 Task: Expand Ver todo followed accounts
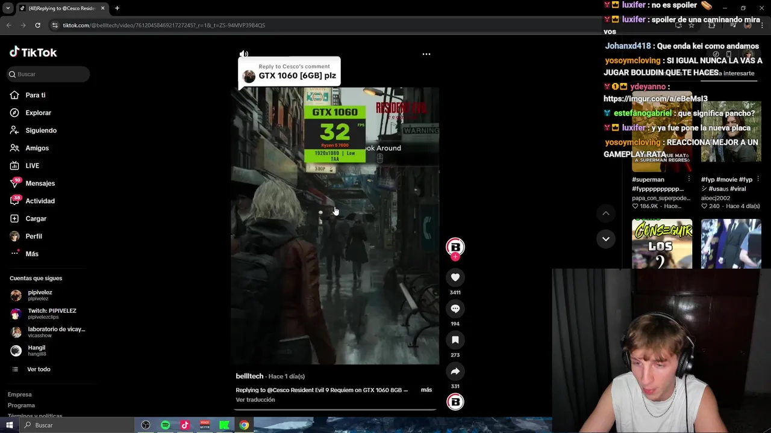[39, 369]
